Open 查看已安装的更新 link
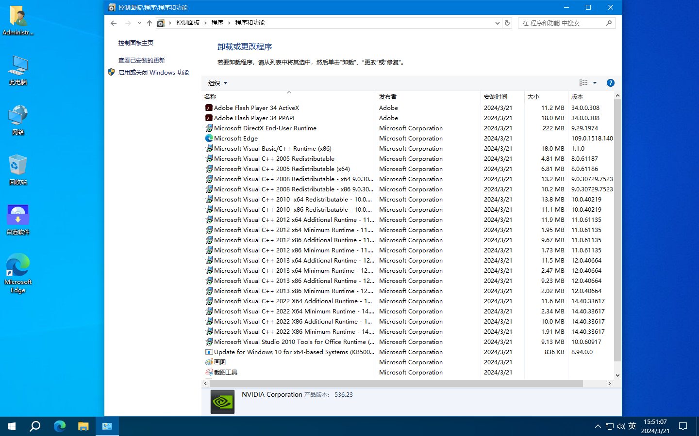Image resolution: width=699 pixels, height=436 pixels. coord(142,61)
